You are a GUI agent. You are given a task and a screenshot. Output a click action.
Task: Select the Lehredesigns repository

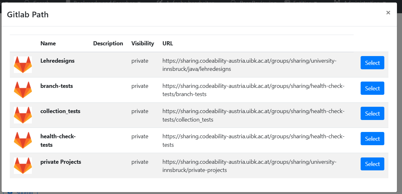click(372, 63)
